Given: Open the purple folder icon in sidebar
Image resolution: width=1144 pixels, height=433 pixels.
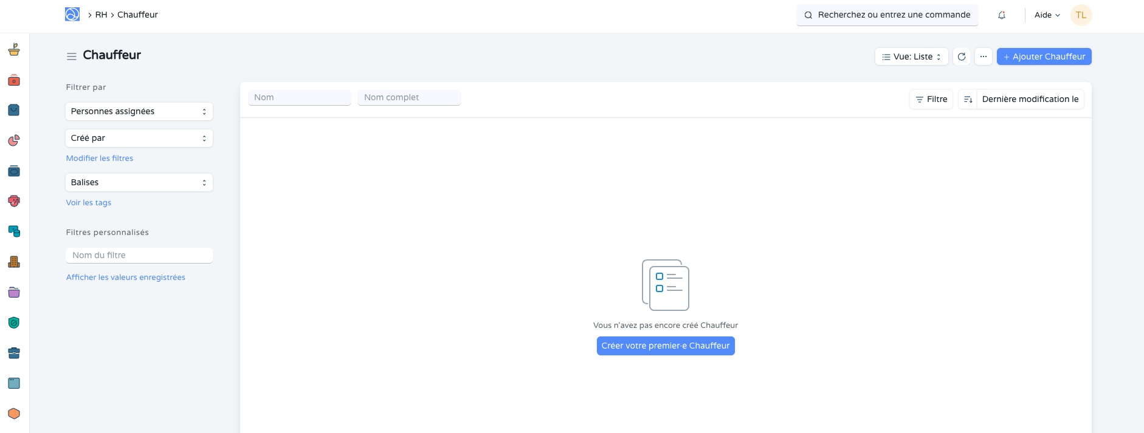Looking at the screenshot, I should (14, 292).
